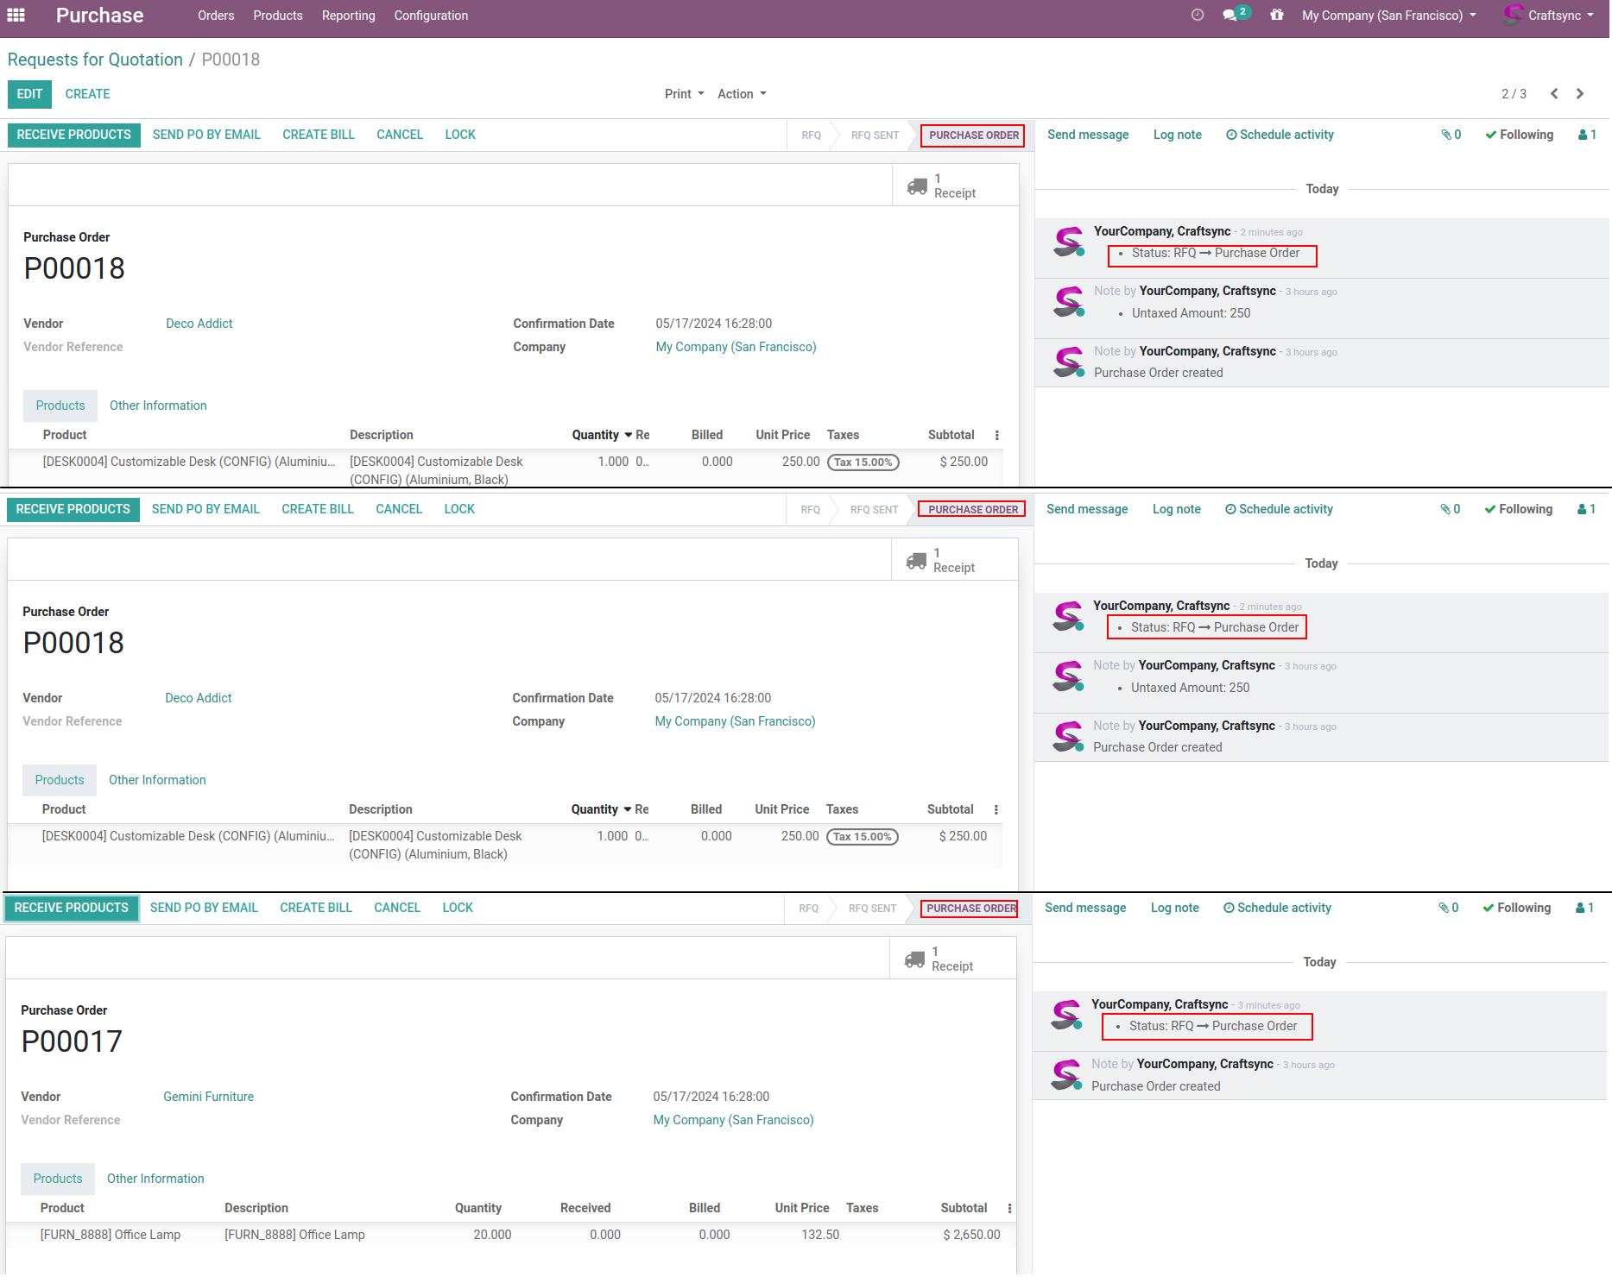Go to next record using right chevron
The height and width of the screenshot is (1277, 1612).
point(1580,94)
